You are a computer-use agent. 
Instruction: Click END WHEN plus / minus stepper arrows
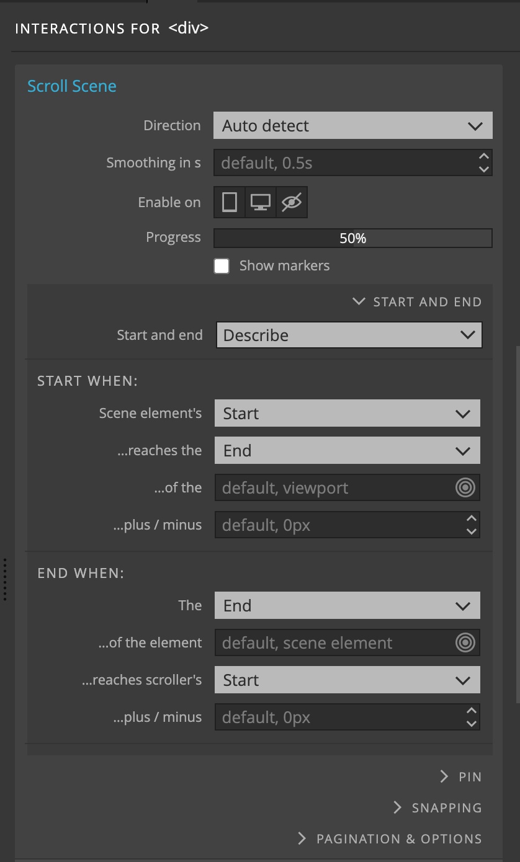[472, 717]
